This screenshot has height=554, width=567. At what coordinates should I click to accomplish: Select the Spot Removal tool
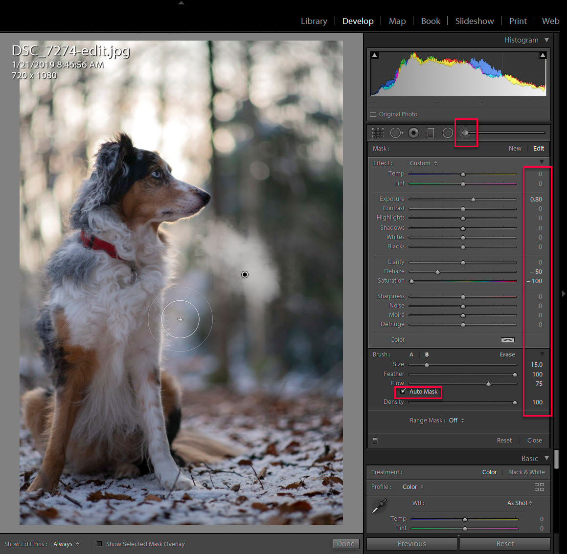click(396, 133)
